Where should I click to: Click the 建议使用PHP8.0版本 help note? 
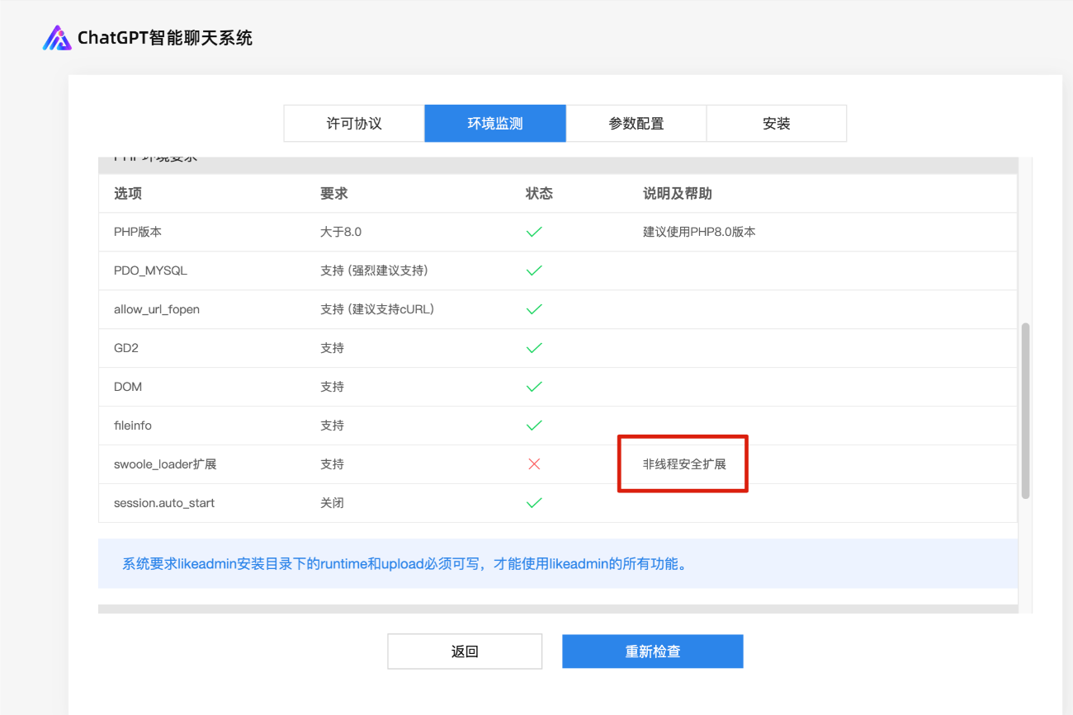(699, 233)
